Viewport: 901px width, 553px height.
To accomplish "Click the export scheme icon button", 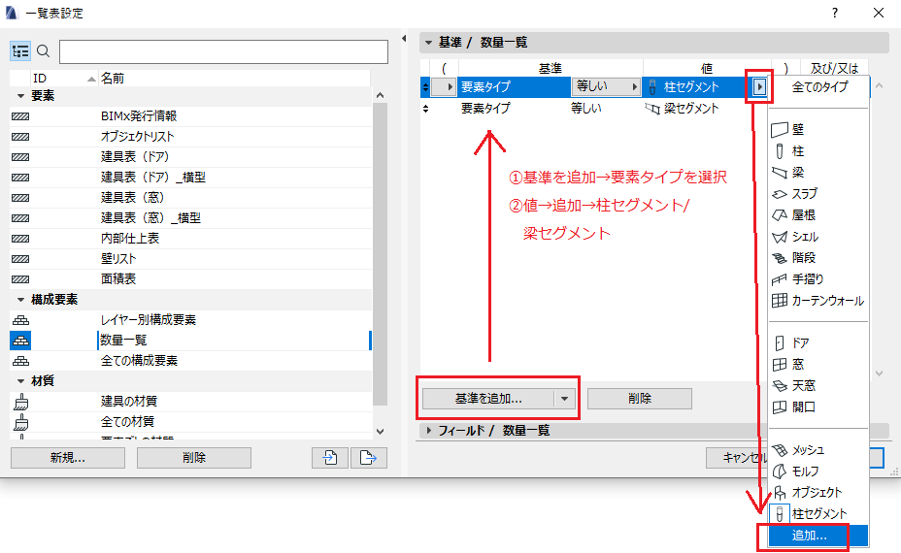I will [368, 458].
